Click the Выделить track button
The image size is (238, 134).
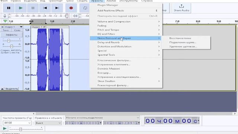pos(12,89)
